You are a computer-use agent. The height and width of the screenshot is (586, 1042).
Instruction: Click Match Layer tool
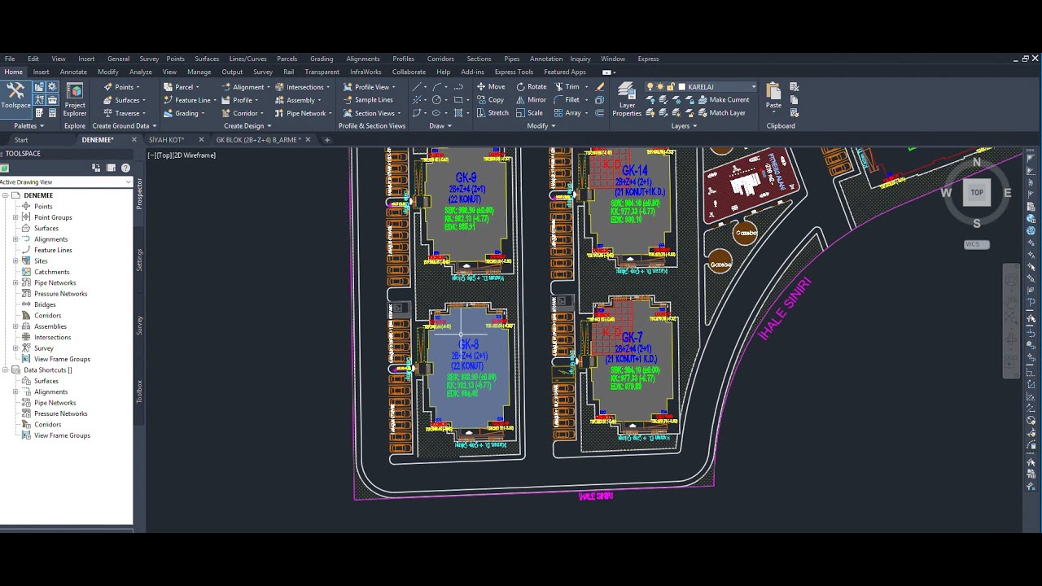tap(721, 113)
